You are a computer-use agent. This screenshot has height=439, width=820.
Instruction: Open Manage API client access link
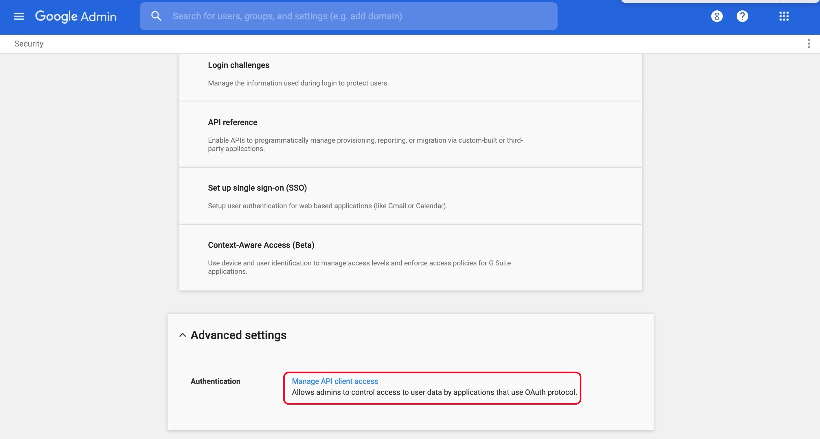[x=335, y=381]
